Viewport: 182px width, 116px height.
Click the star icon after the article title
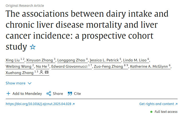click(33, 47)
